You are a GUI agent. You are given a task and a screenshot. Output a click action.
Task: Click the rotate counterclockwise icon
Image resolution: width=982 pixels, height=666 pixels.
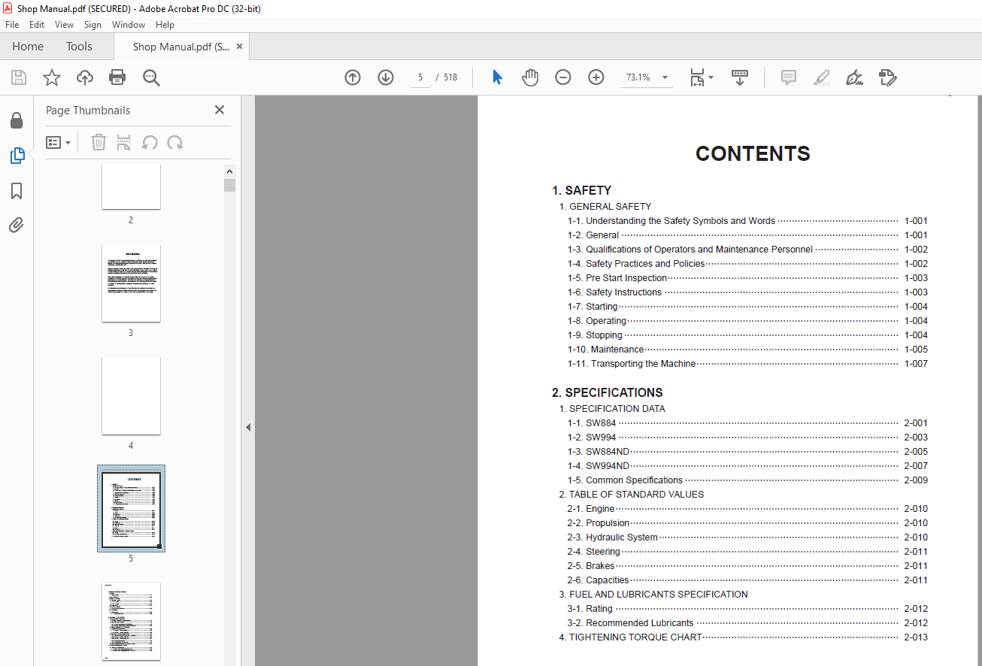click(150, 142)
